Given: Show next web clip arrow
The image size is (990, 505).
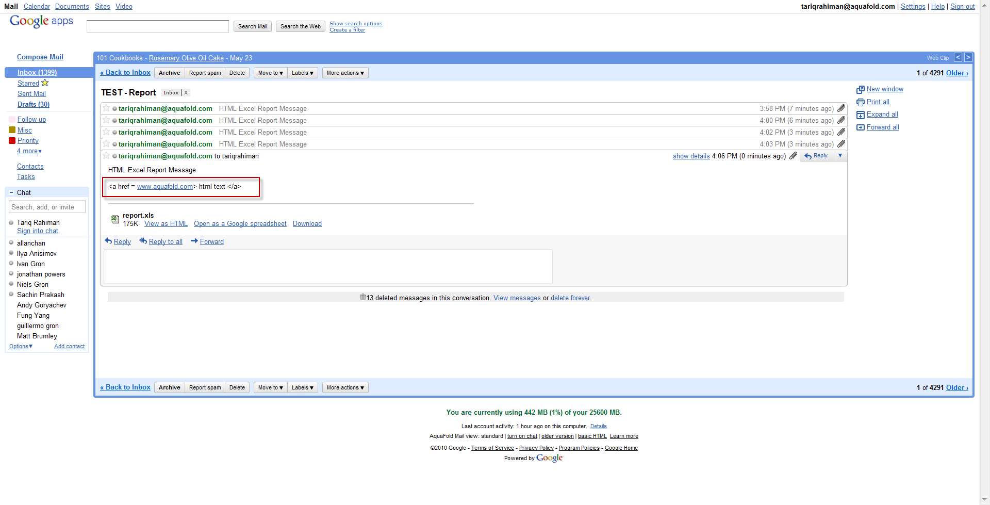Looking at the screenshot, I should point(968,57).
